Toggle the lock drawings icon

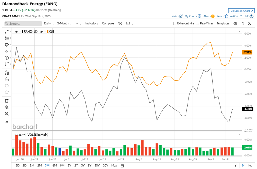coord(7,79)
